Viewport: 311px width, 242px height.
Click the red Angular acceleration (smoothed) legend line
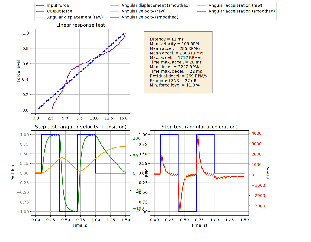(202, 11)
